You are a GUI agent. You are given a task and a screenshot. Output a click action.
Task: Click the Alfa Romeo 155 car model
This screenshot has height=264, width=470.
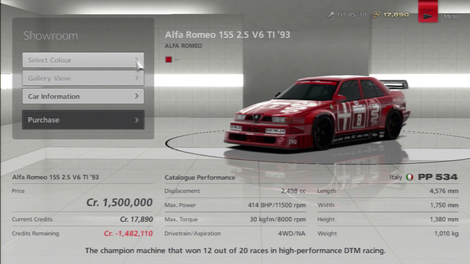[x=317, y=113]
